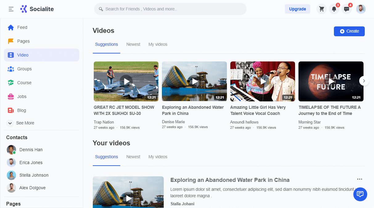Open the shopping cart icon
Image resolution: width=374 pixels, height=208 pixels.
tap(322, 9)
